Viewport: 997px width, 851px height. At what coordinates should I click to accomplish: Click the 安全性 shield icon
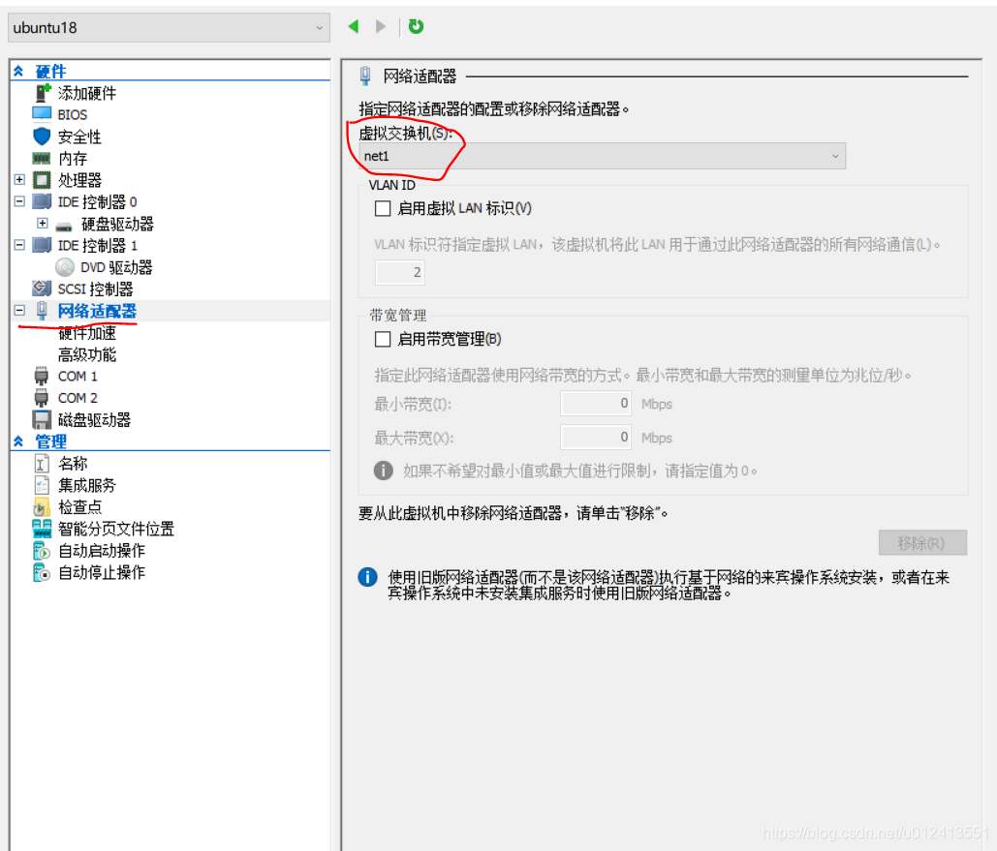[42, 137]
